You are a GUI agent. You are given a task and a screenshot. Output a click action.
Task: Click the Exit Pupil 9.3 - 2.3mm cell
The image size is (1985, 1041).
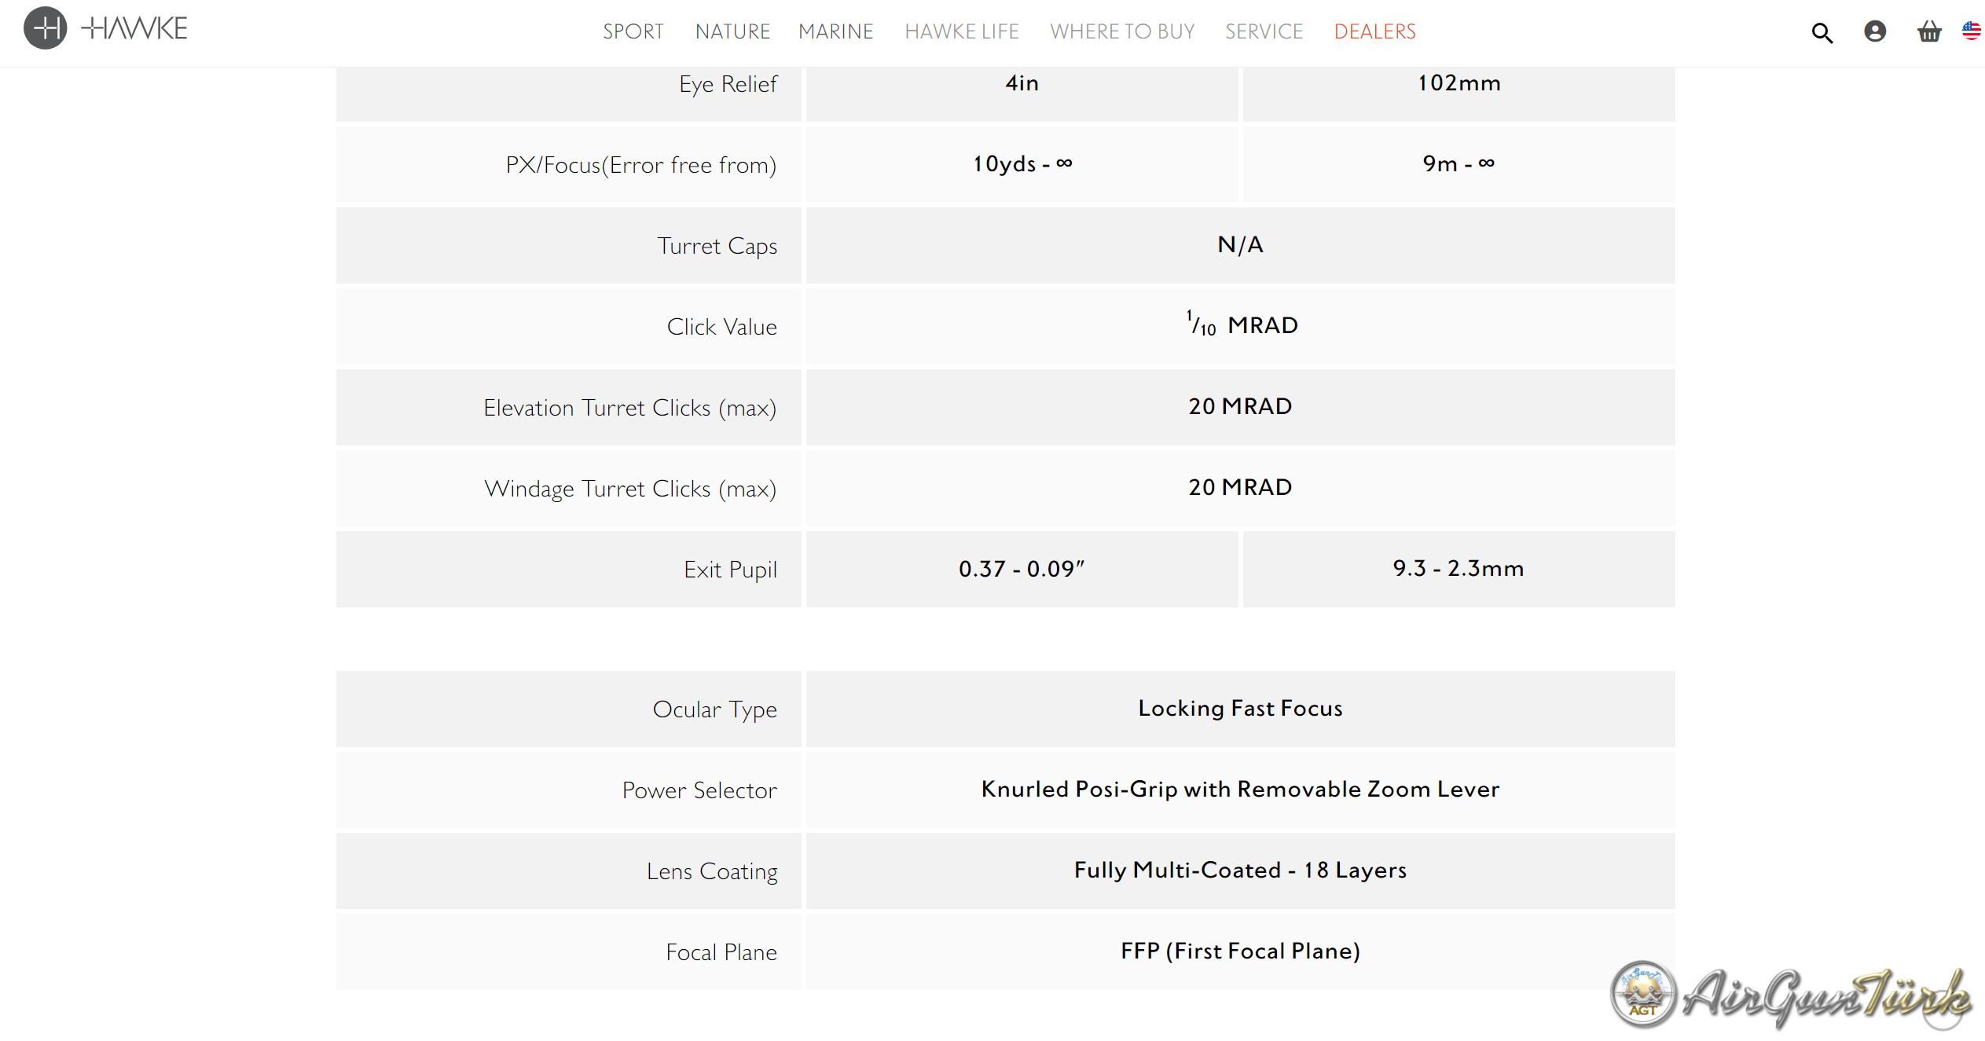pyautogui.click(x=1458, y=568)
